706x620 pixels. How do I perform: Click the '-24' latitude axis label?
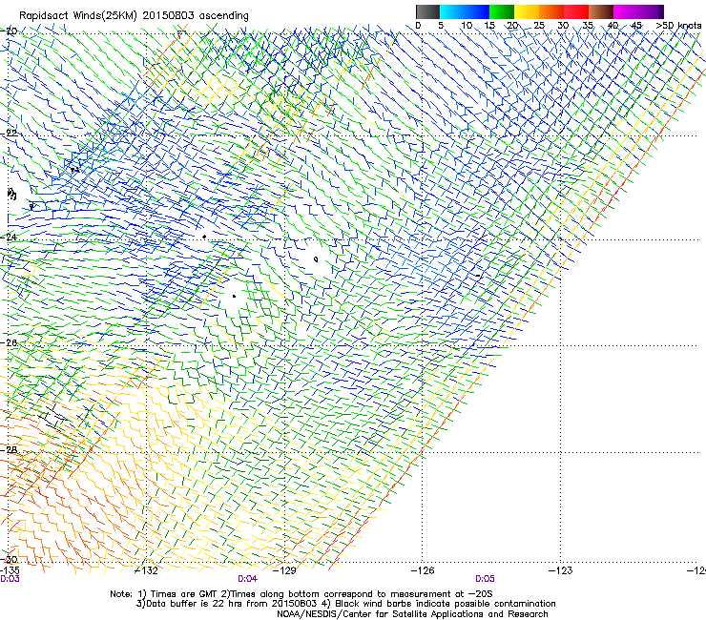tap(10, 238)
